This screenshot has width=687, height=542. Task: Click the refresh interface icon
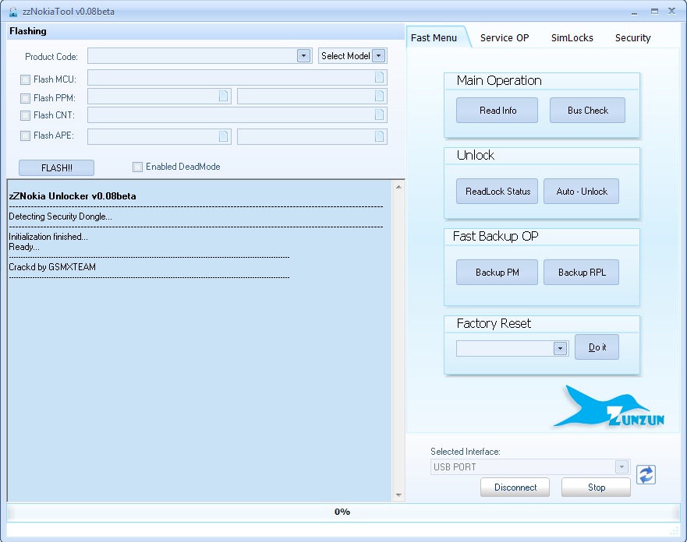coord(646,474)
